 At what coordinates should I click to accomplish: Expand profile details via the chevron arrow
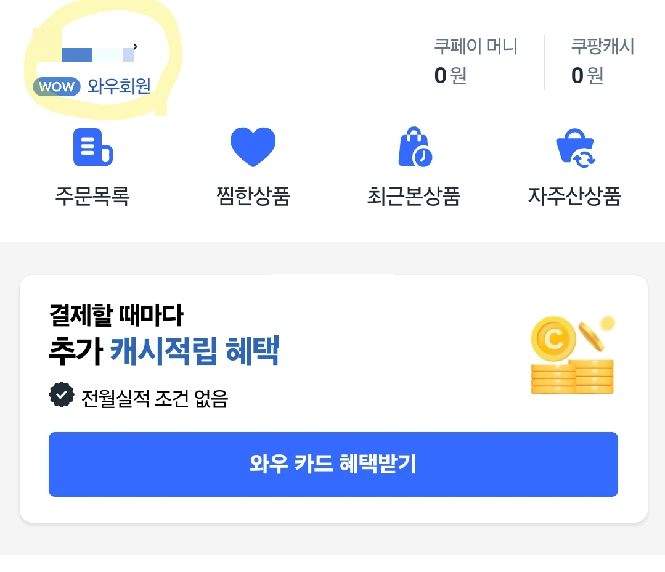pyautogui.click(x=137, y=46)
